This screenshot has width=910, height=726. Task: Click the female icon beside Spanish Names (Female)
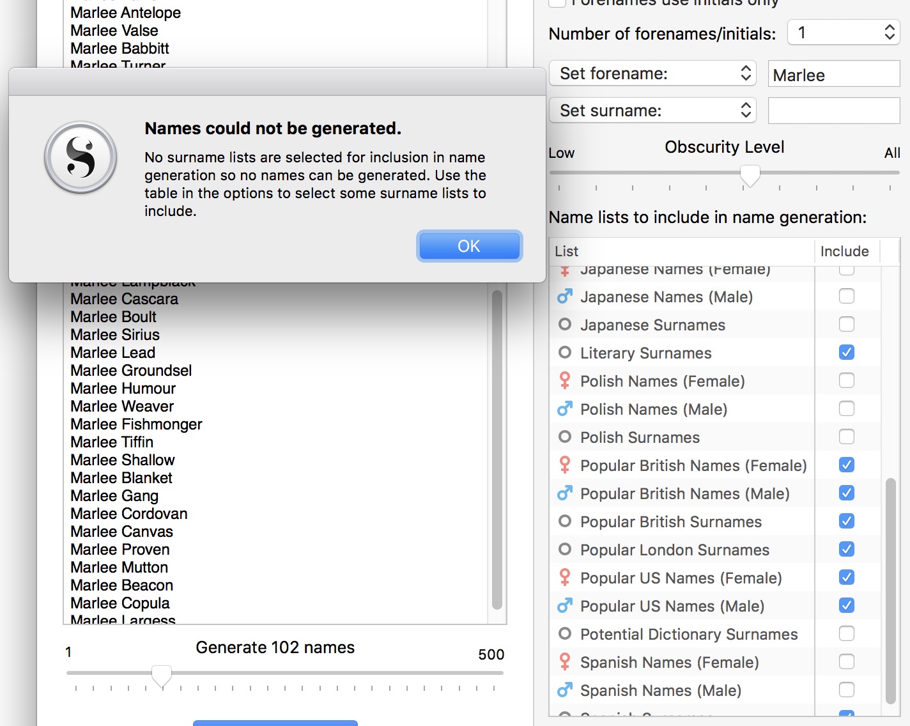[x=564, y=662]
